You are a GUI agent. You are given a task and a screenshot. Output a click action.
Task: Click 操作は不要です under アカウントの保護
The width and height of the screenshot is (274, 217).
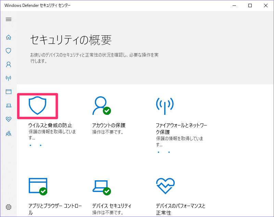(x=108, y=132)
